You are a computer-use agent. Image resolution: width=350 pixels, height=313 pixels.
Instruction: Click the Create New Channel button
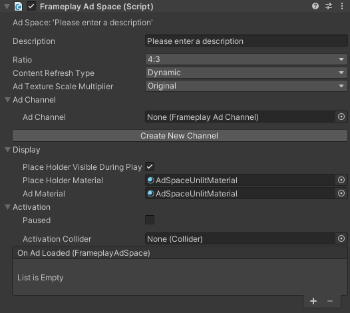click(x=180, y=136)
